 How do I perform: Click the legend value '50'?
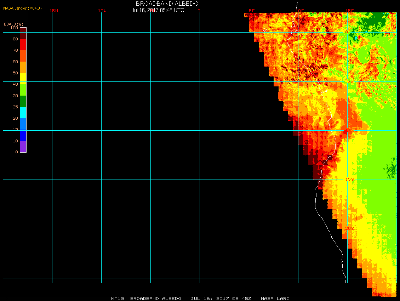click(x=16, y=73)
